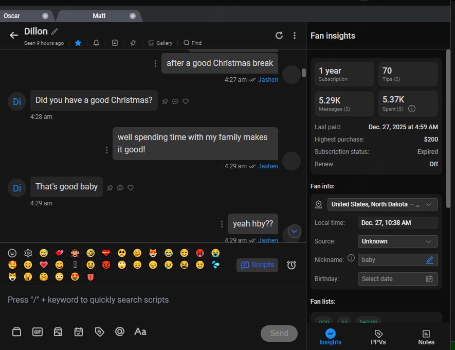Click the '5.29K Messages ($)' stat card

point(344,103)
